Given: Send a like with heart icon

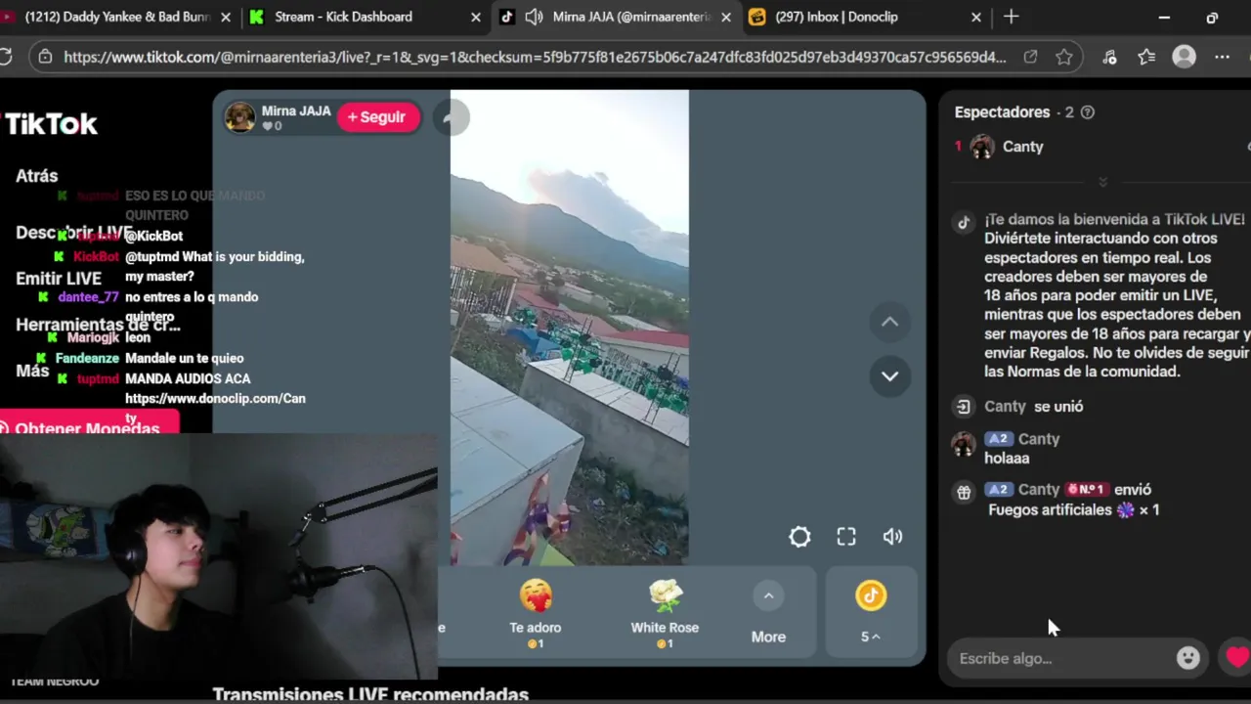Looking at the screenshot, I should pyautogui.click(x=1237, y=657).
